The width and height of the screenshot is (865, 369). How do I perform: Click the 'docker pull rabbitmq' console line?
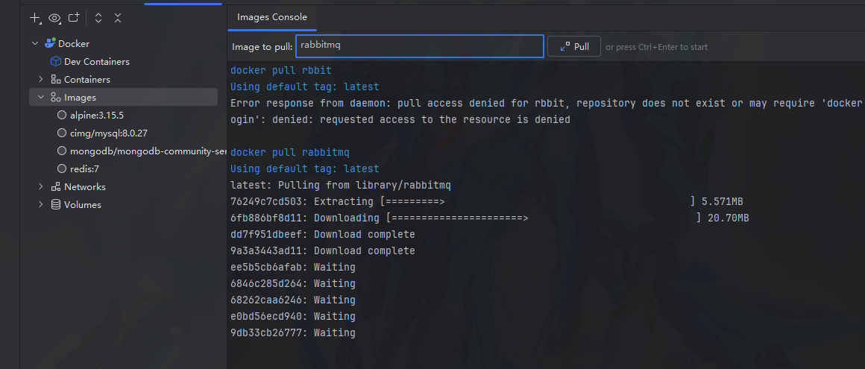tap(289, 152)
